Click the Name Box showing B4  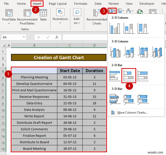[x=12, y=37]
